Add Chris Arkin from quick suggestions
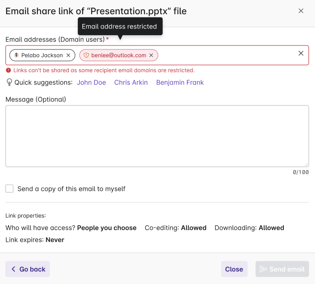Viewport: 315px width, 284px height. coord(131,82)
